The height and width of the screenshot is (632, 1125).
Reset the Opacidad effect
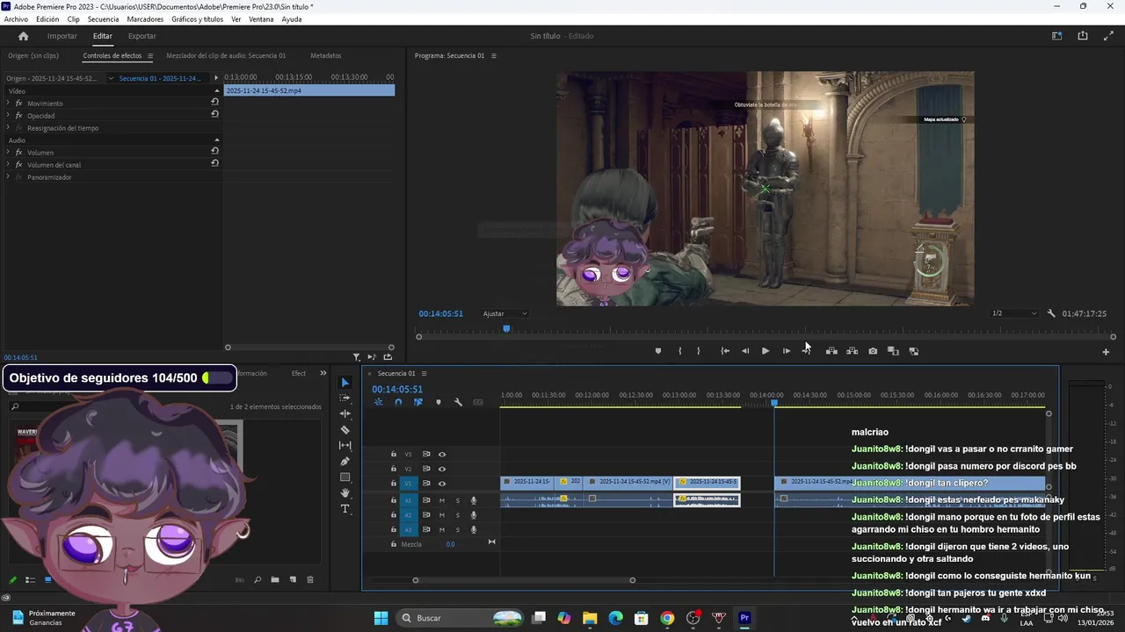pyautogui.click(x=214, y=114)
